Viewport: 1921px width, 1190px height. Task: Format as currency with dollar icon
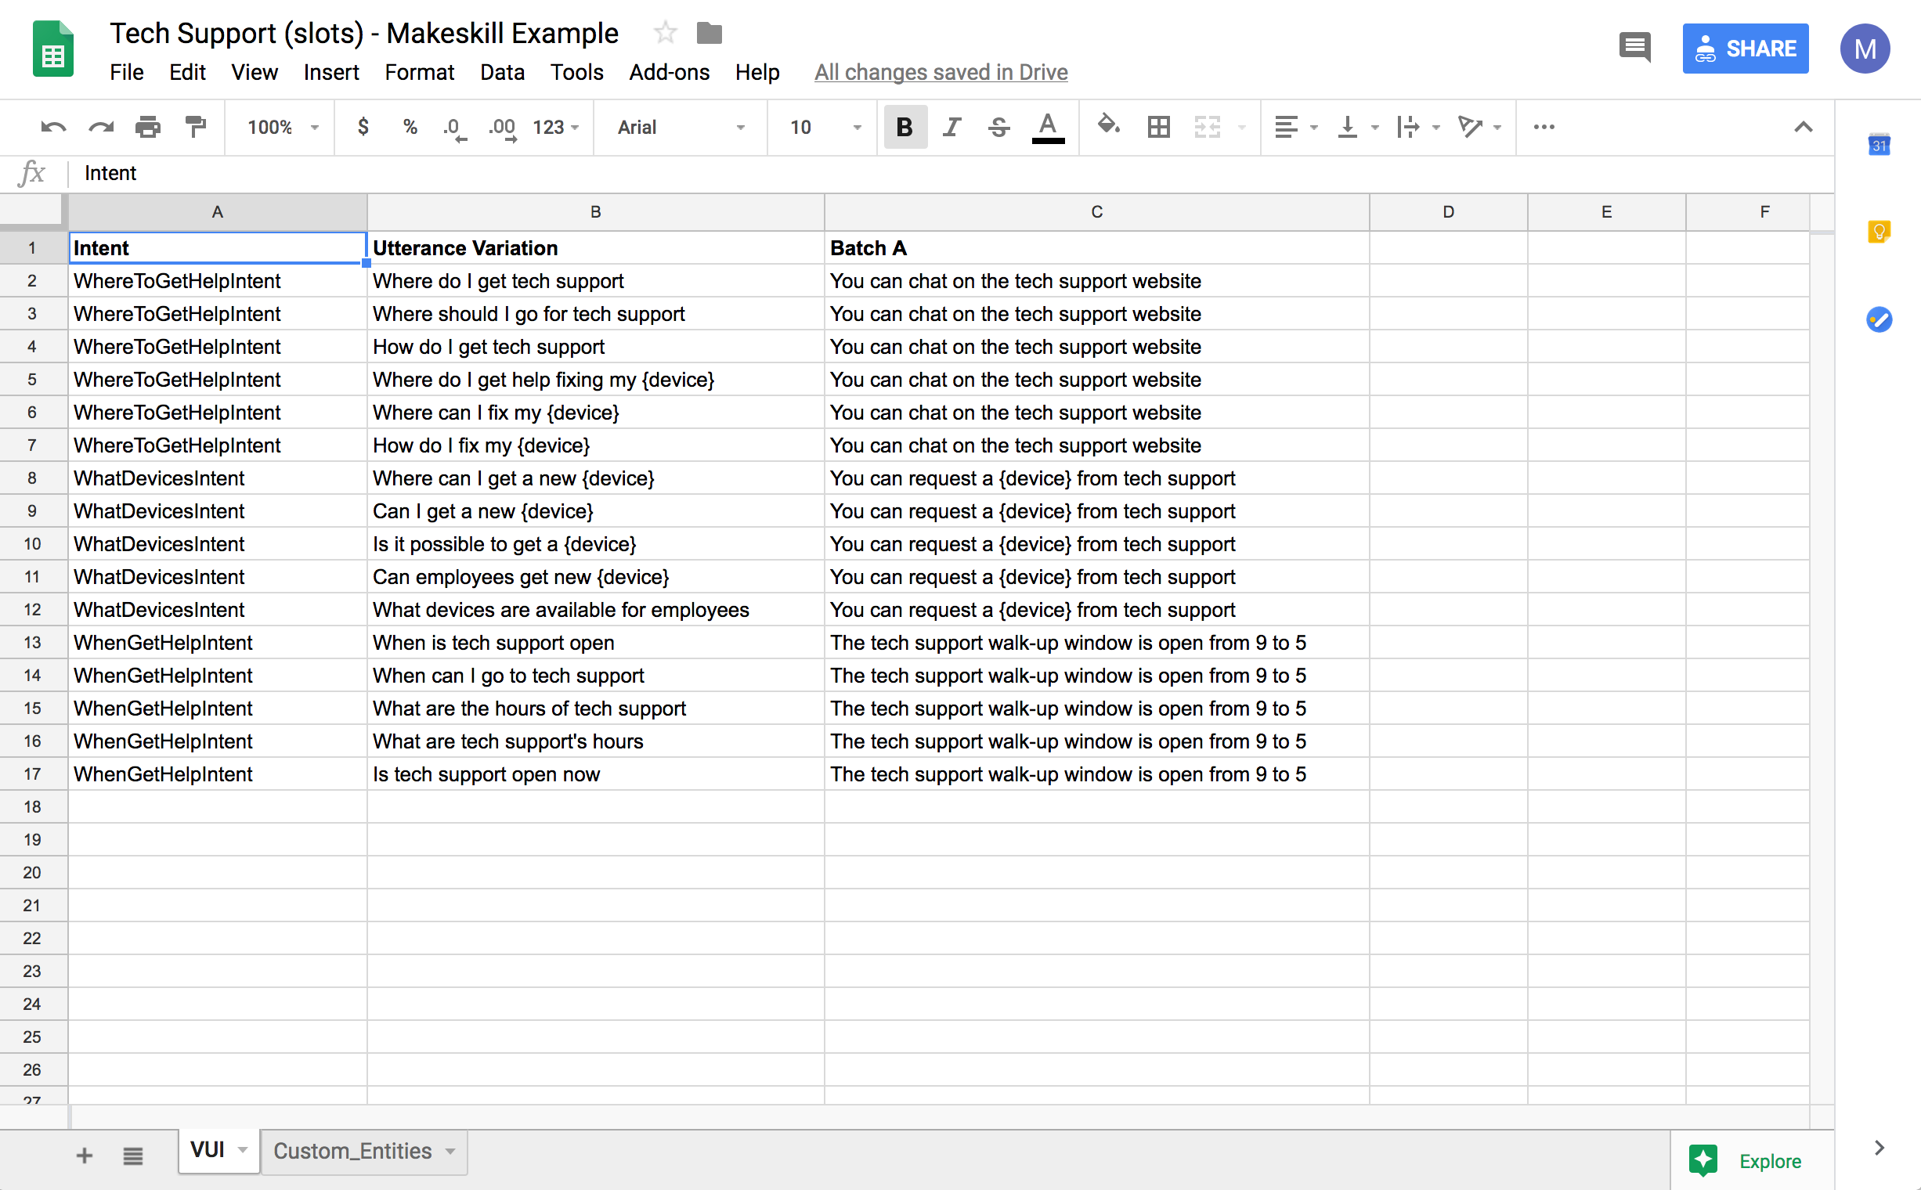[363, 127]
